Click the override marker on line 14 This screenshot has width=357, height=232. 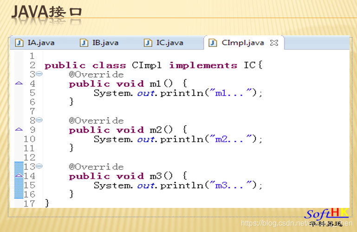point(19,175)
